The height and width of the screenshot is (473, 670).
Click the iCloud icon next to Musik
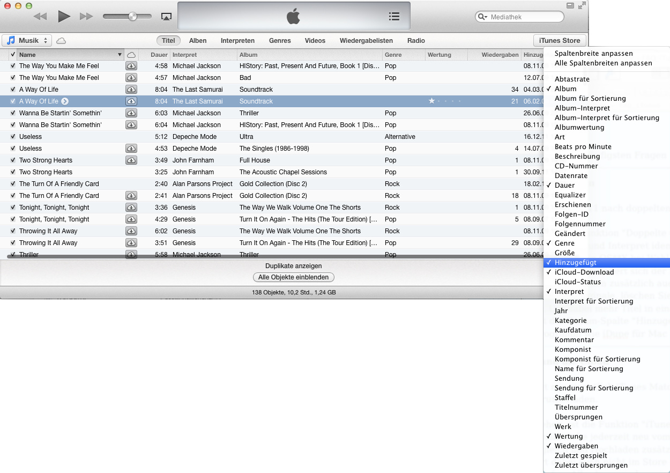tap(61, 40)
